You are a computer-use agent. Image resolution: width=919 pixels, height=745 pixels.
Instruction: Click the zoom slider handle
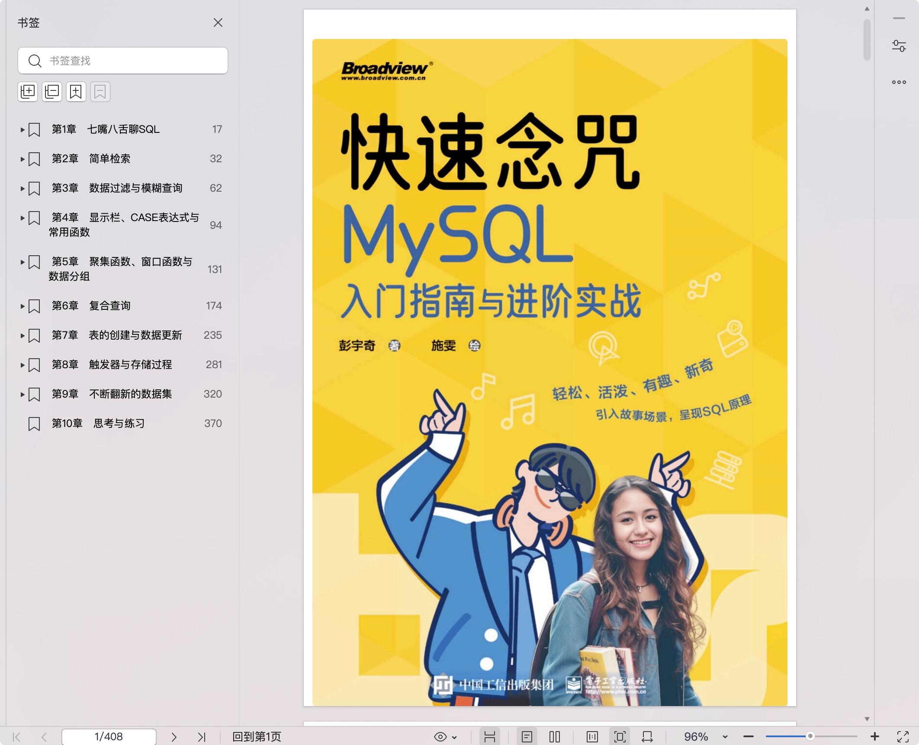(810, 736)
